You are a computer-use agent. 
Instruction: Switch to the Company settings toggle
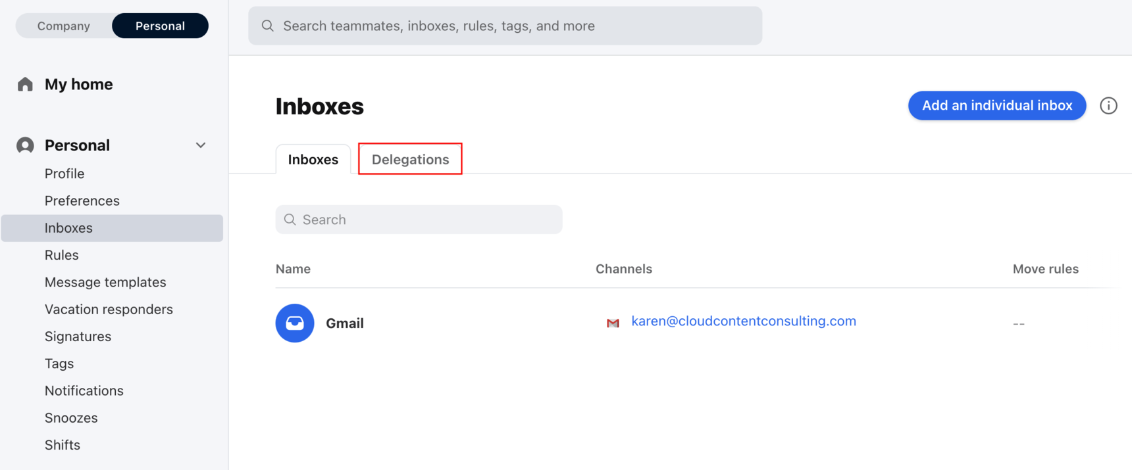pyautogui.click(x=64, y=26)
